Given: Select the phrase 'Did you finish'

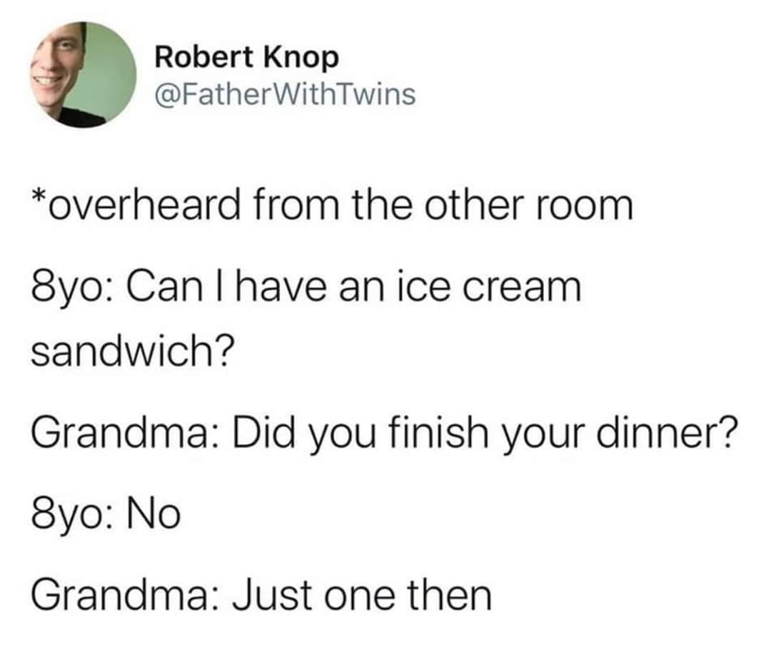Looking at the screenshot, I should [361, 432].
